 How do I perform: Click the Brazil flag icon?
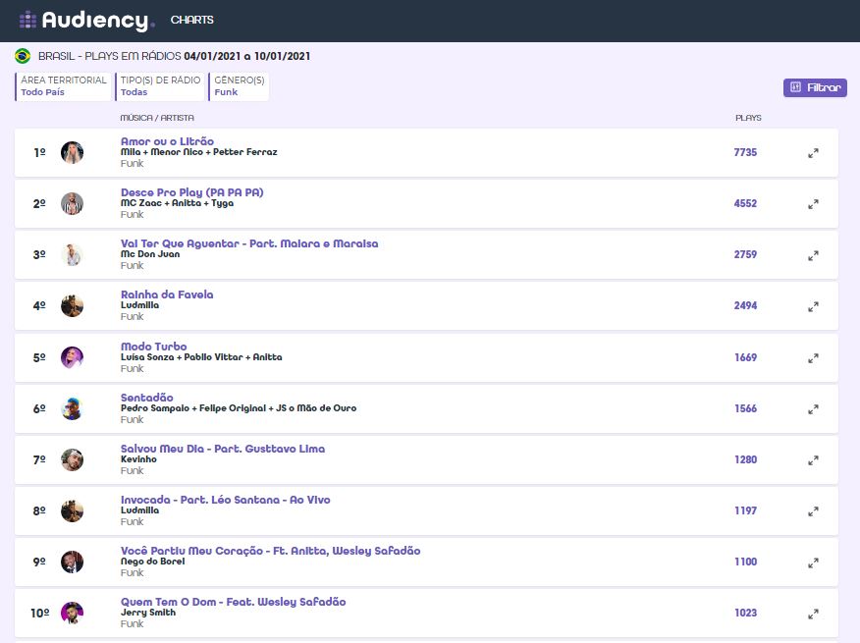tap(23, 56)
